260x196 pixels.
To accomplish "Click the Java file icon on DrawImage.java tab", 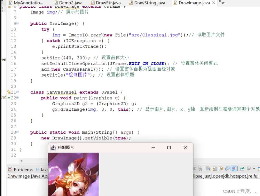I will pyautogui.click(x=176, y=3).
